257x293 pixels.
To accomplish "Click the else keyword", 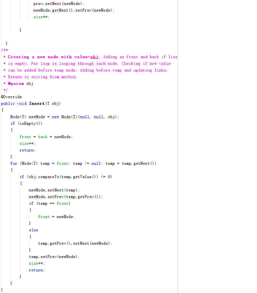I will tap(34, 230).
